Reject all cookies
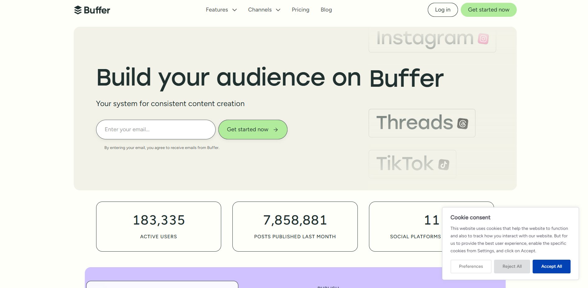Image resolution: width=588 pixels, height=288 pixels. click(512, 267)
